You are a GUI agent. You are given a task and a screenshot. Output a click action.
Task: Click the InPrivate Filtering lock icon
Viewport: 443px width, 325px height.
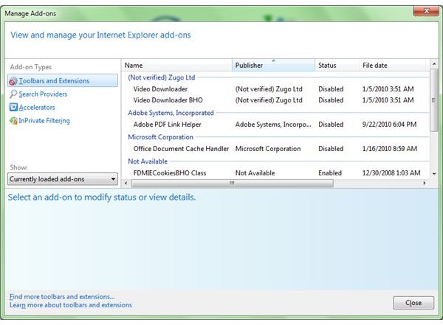[13, 121]
